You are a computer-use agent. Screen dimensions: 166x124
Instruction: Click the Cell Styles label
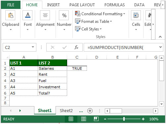(90, 29)
